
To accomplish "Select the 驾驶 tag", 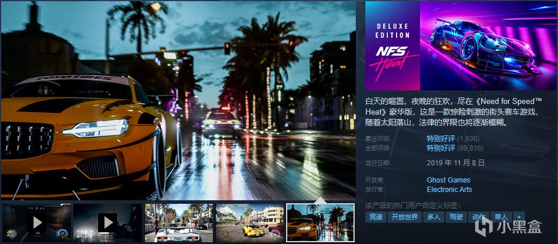I will [456, 217].
